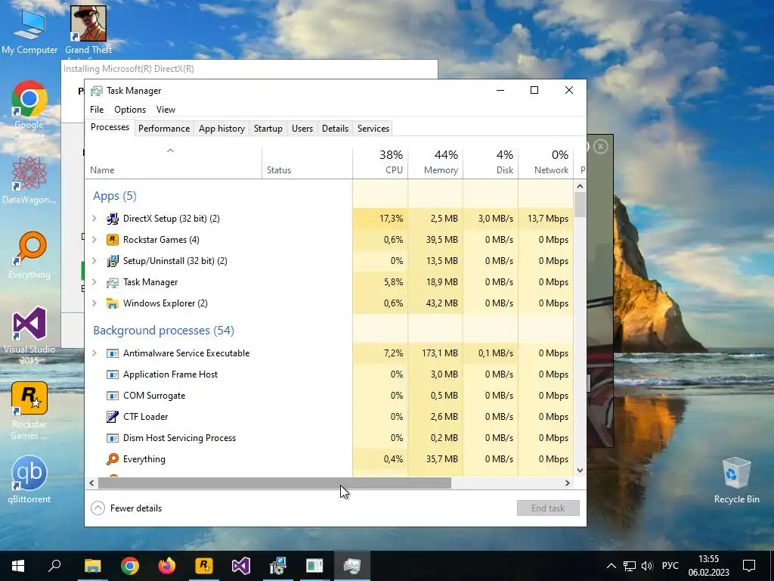Expand the Antimalware Service Executable row
This screenshot has height=581, width=774.
[94, 353]
